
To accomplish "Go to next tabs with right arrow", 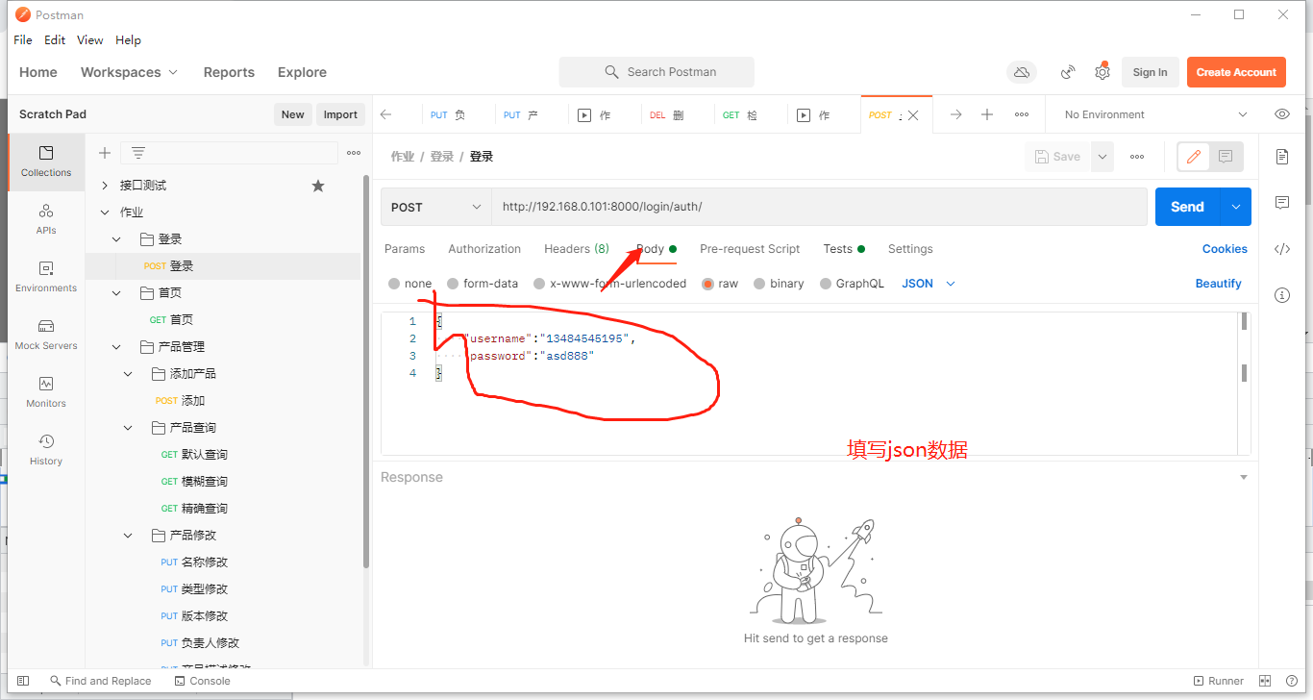I will click(x=955, y=114).
